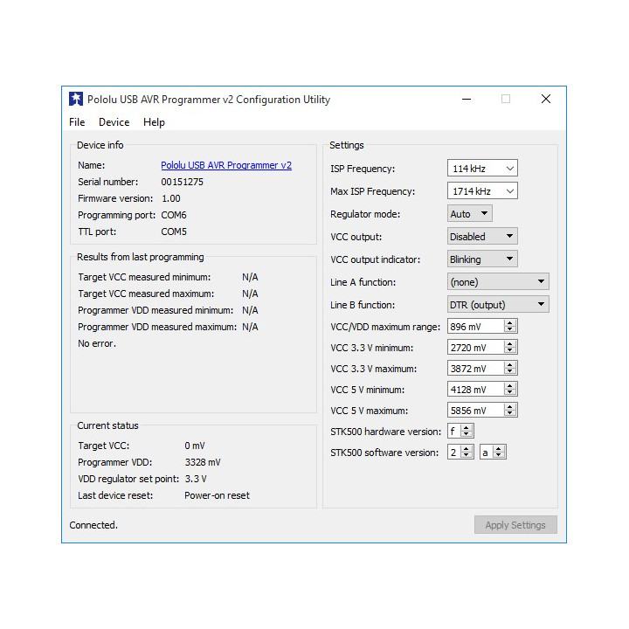Decrease VCC/VDD maximum range with down arrow
The image size is (629, 629).
(x=510, y=329)
